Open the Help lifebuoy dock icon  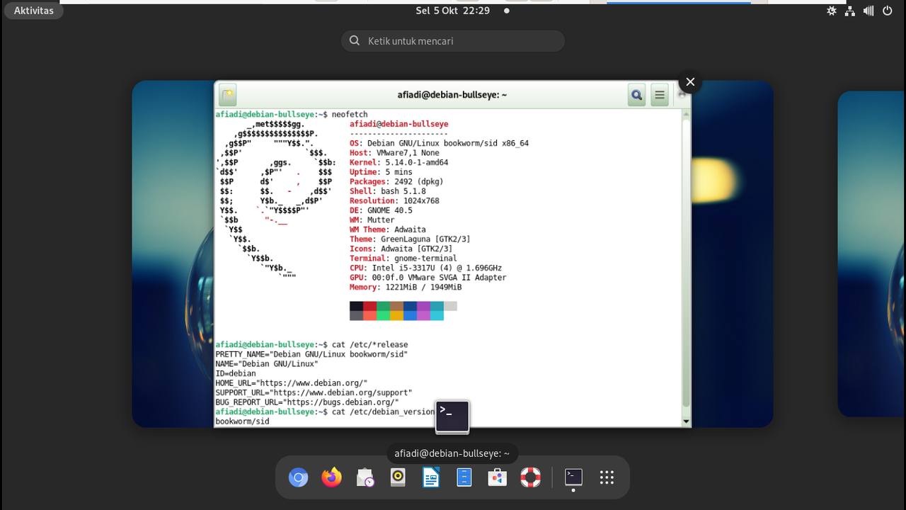(x=531, y=478)
